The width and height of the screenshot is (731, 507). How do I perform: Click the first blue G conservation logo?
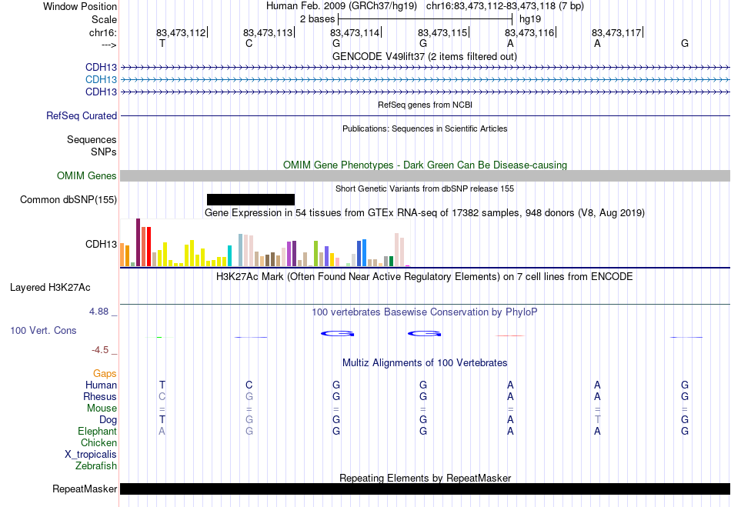click(337, 334)
